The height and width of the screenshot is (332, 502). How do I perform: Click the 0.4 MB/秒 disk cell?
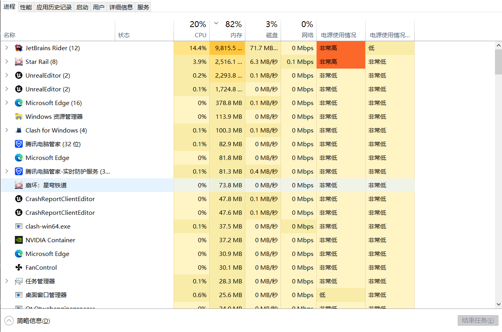(263, 171)
